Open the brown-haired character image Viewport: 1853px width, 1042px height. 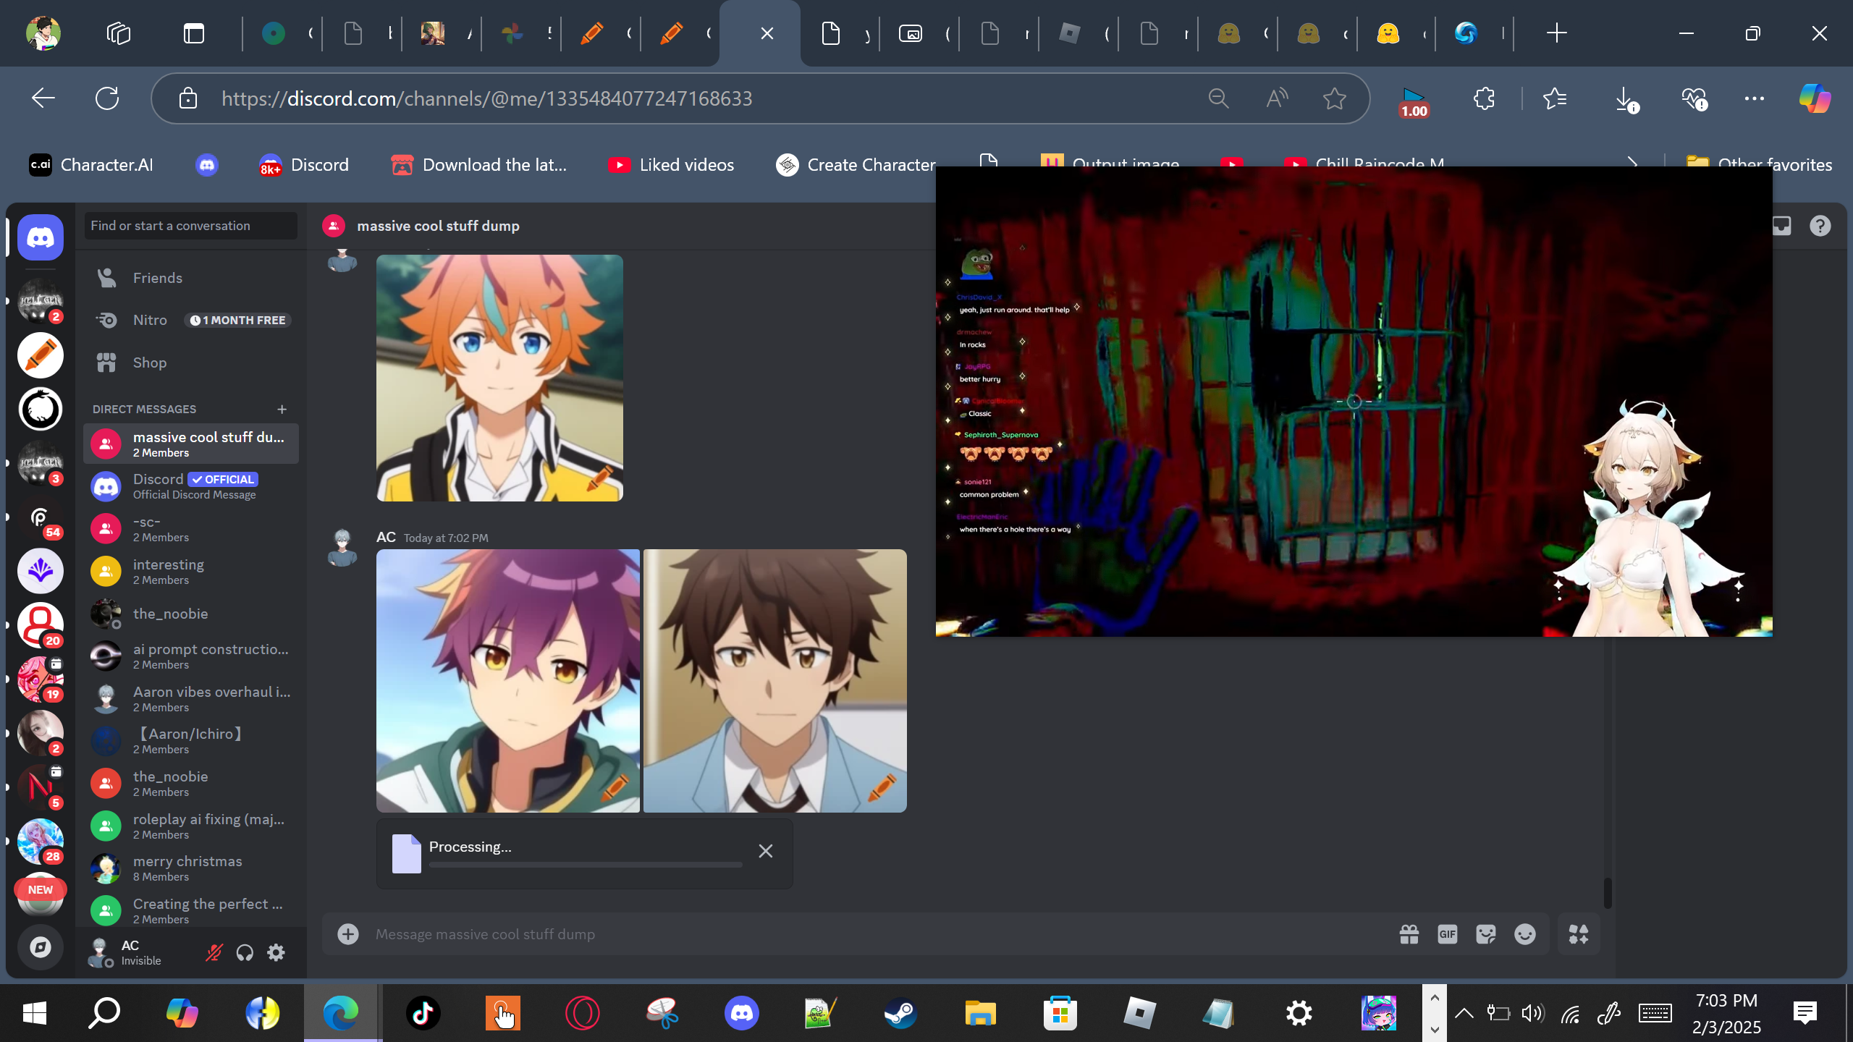click(775, 681)
